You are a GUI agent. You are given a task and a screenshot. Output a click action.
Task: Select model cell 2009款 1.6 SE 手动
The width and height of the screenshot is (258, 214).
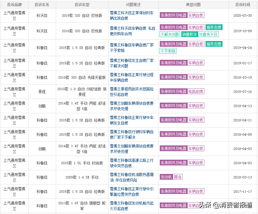click(x=82, y=178)
